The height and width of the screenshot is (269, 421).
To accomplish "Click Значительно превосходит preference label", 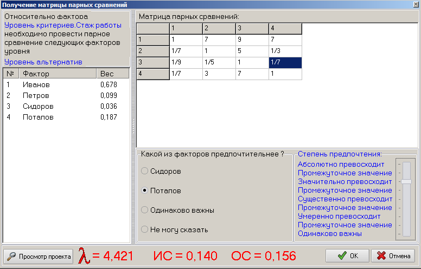I will coord(345,182).
